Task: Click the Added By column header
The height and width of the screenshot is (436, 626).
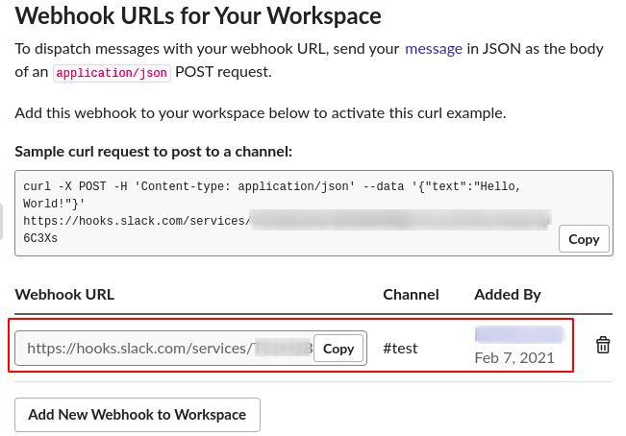Action: [507, 294]
